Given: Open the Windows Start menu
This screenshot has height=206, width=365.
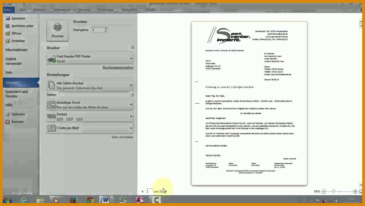Looking at the screenshot, I should (8, 200).
